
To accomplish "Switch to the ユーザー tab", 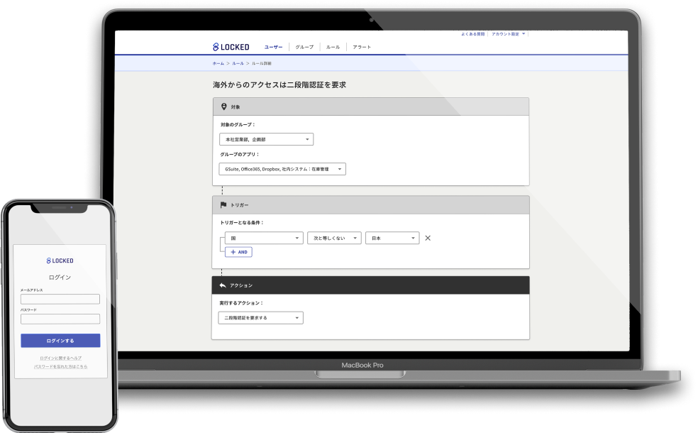I will (x=273, y=47).
